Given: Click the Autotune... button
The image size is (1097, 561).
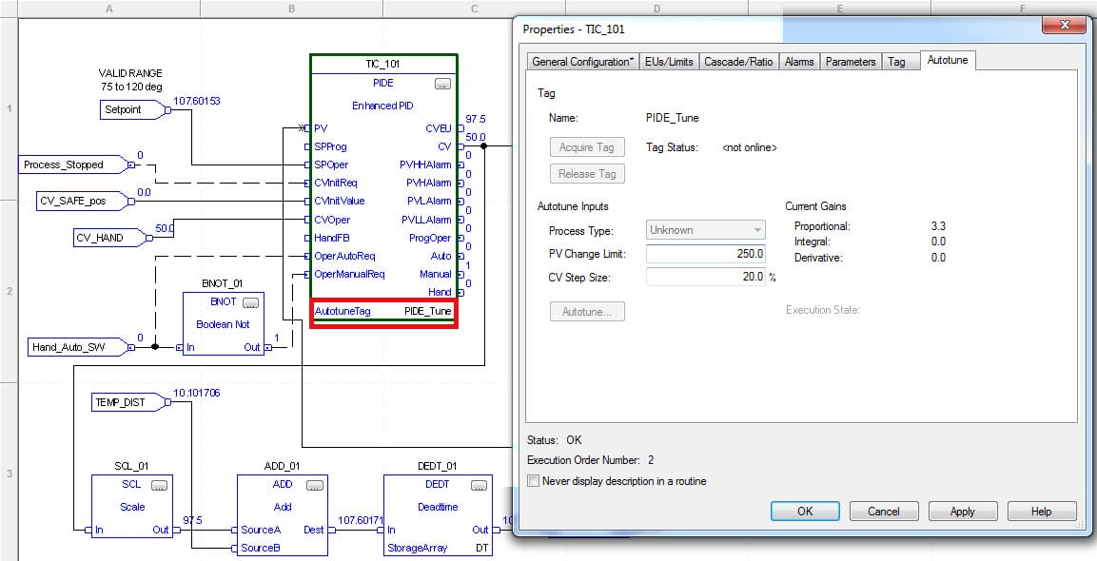Looking at the screenshot, I should point(587,312).
